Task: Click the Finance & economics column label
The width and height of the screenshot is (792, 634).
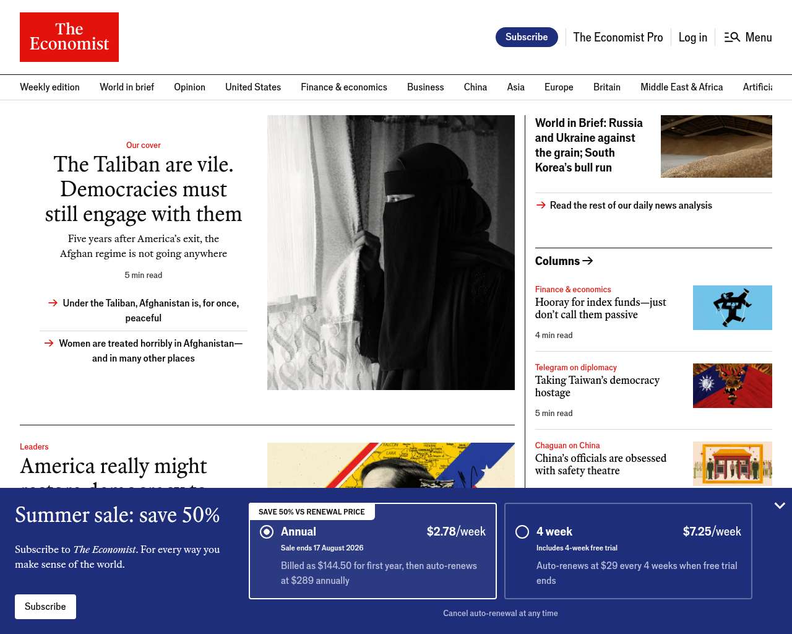Action: tap(573, 289)
